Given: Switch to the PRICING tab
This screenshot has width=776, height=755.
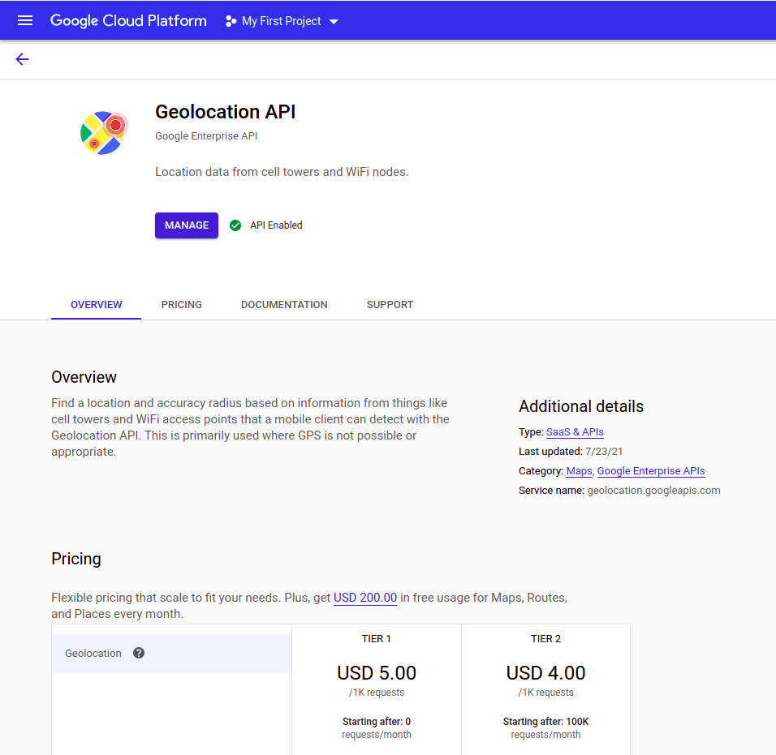Looking at the screenshot, I should pyautogui.click(x=181, y=305).
